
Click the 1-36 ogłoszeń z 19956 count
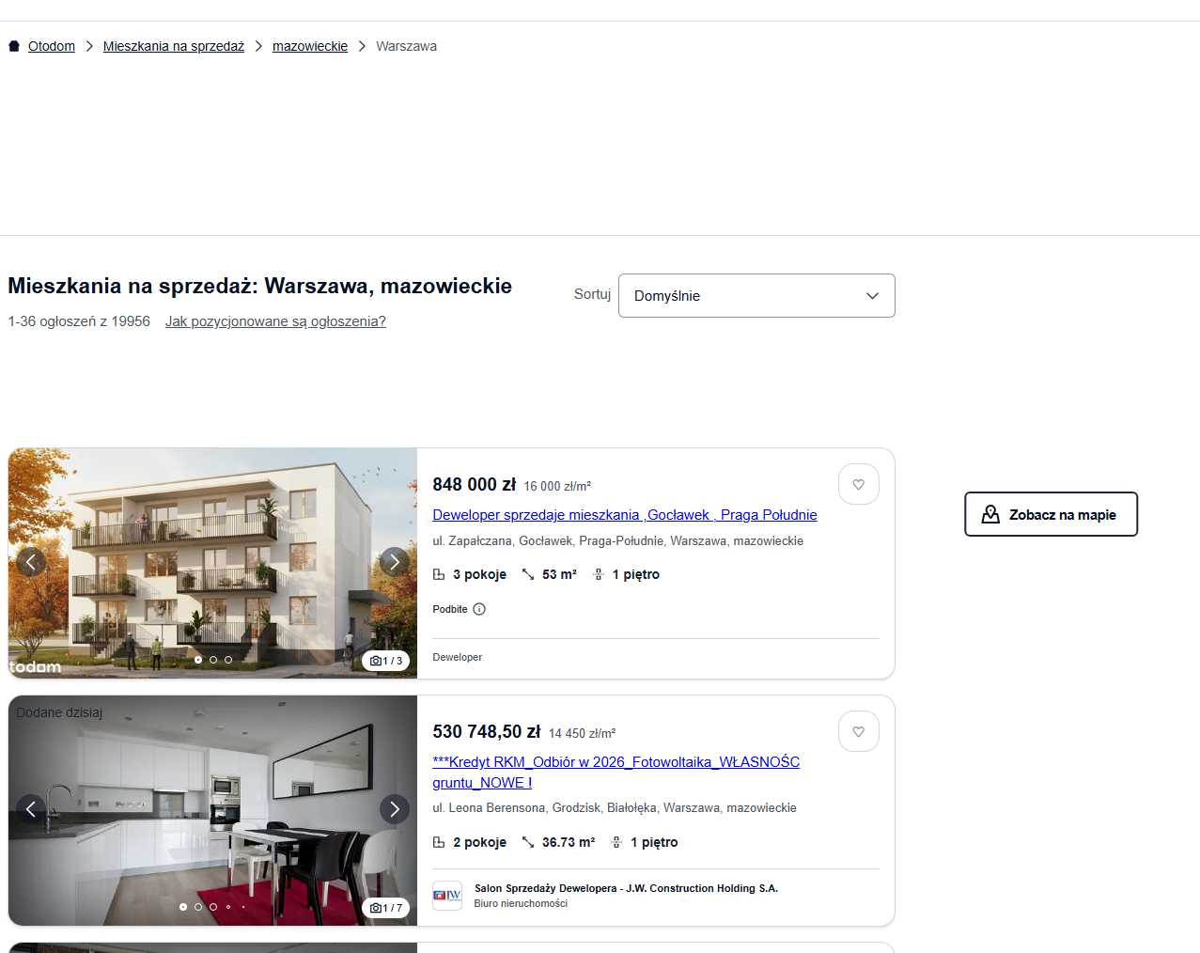79,321
